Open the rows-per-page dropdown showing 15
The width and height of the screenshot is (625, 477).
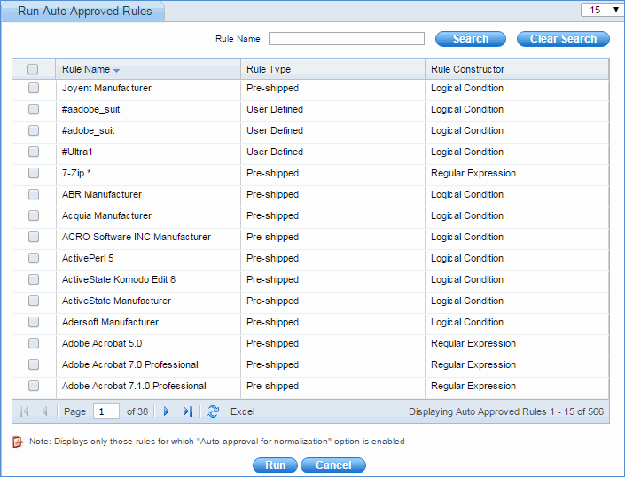[x=600, y=10]
